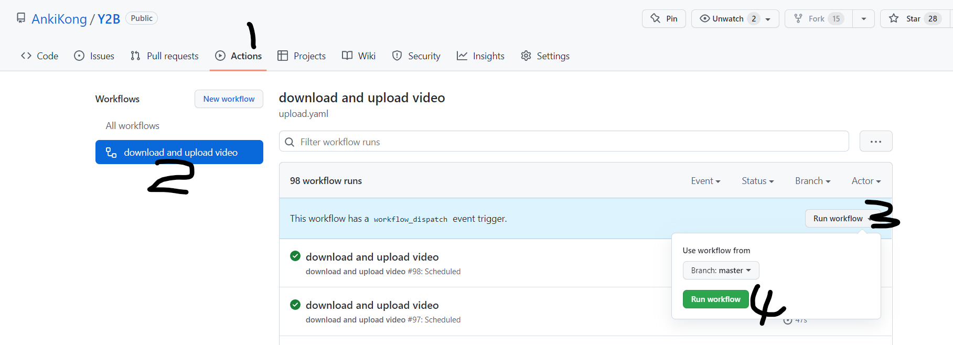Click the eye icon in Unwatch
The height and width of the screenshot is (345, 953).
point(705,18)
